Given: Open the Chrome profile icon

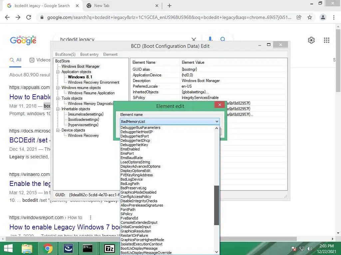Looking at the screenshot, I should coord(323,17).
